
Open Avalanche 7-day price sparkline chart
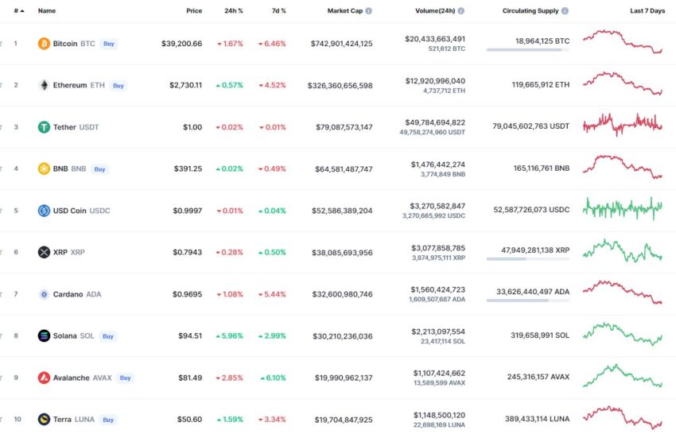(x=623, y=376)
